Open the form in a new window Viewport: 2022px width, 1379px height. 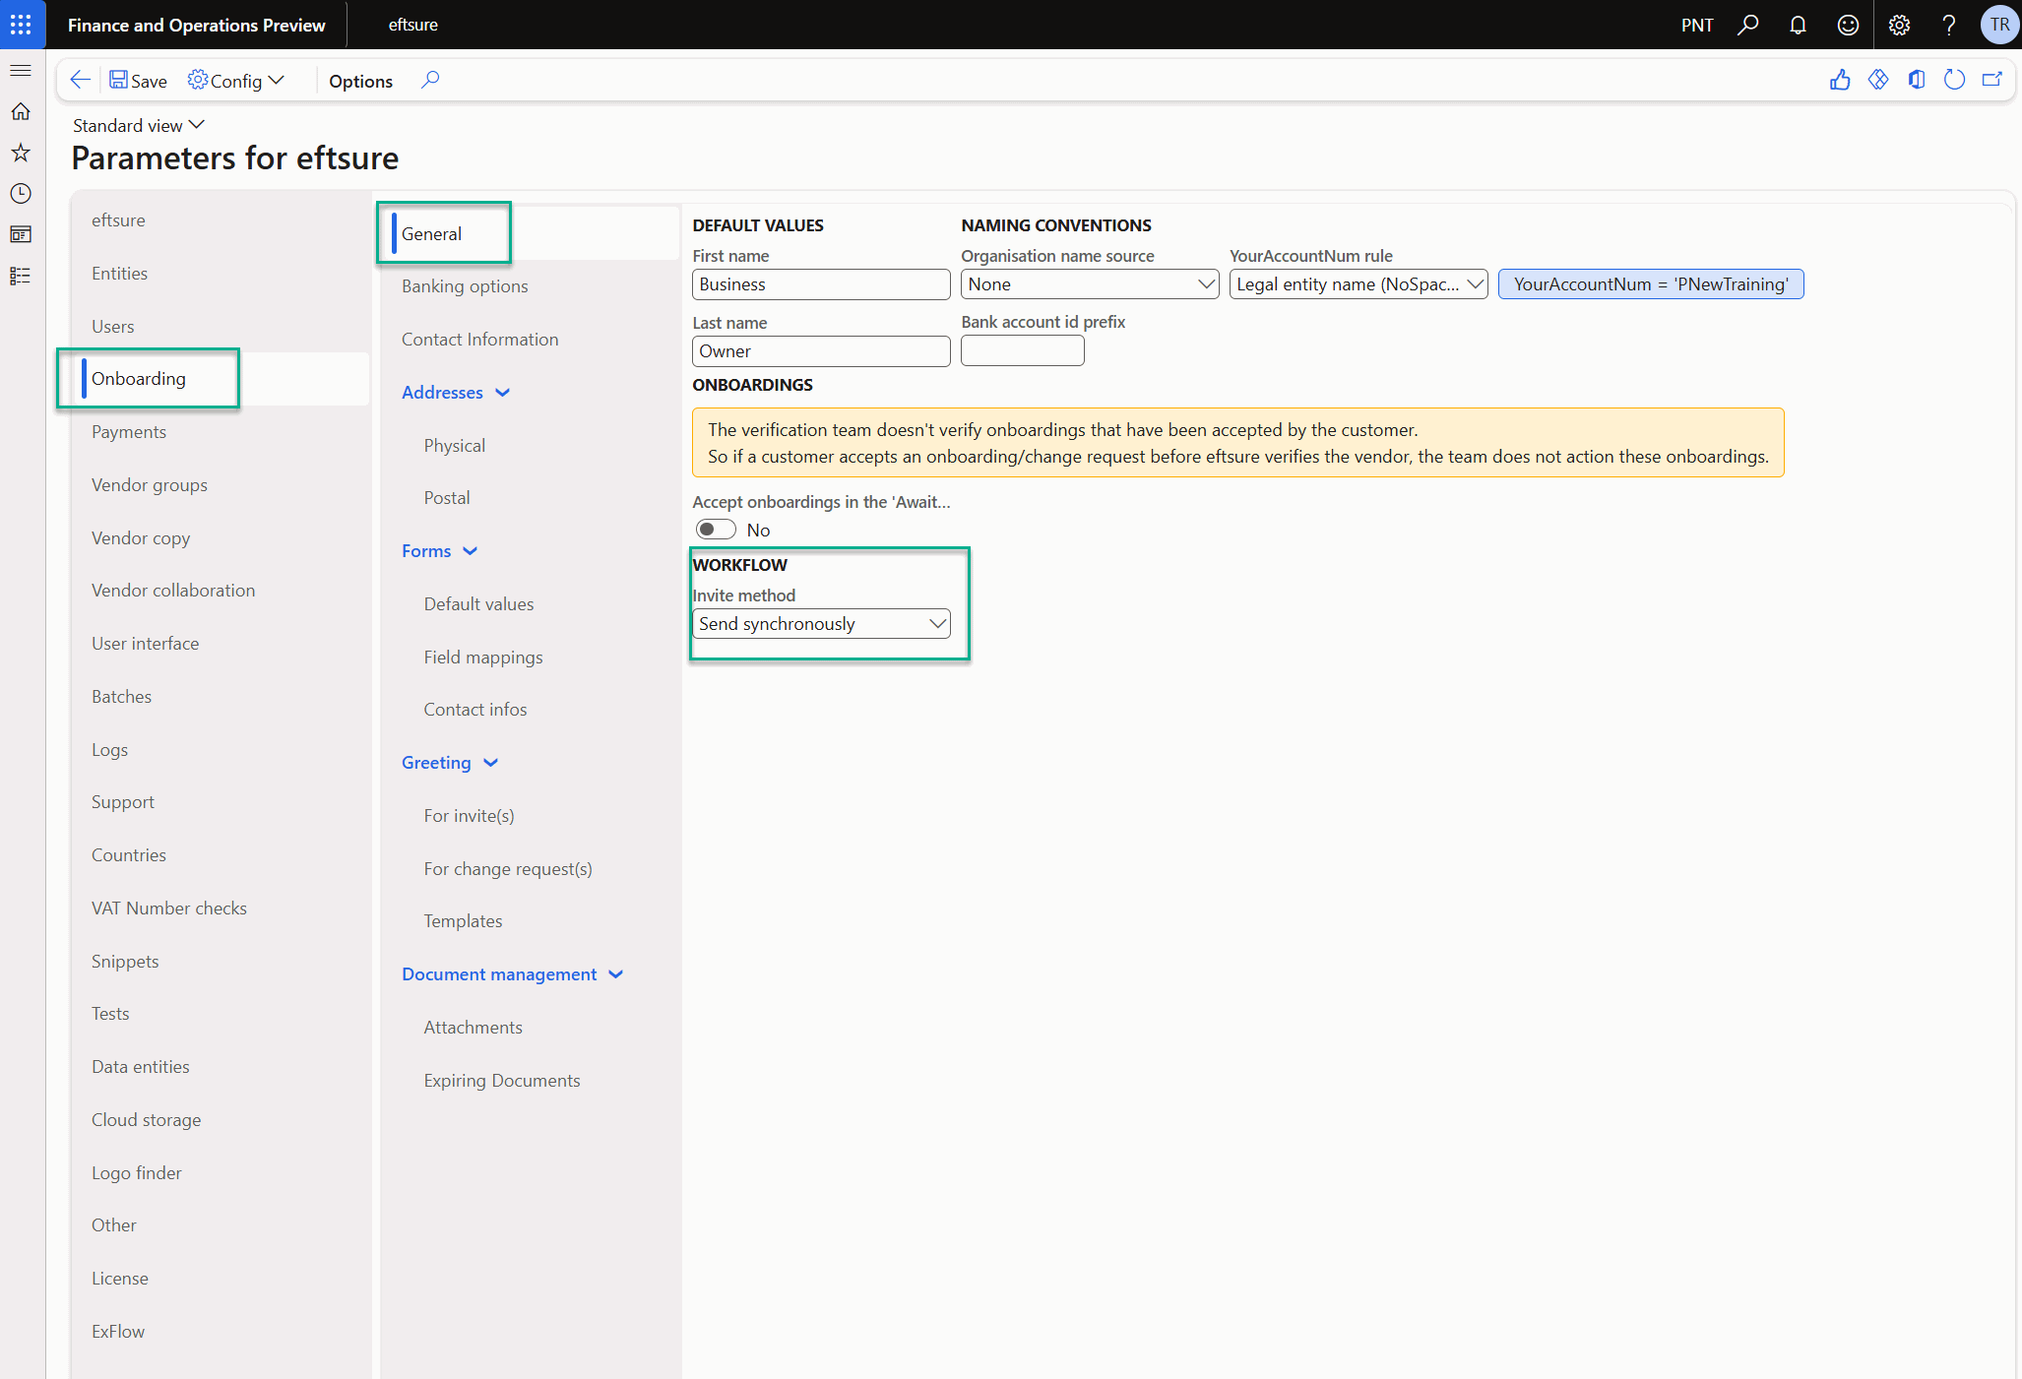[x=1992, y=80]
